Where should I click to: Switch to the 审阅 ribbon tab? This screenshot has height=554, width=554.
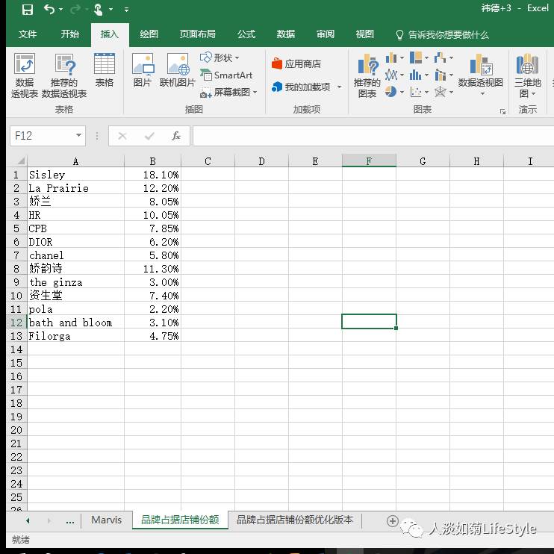[x=326, y=34]
